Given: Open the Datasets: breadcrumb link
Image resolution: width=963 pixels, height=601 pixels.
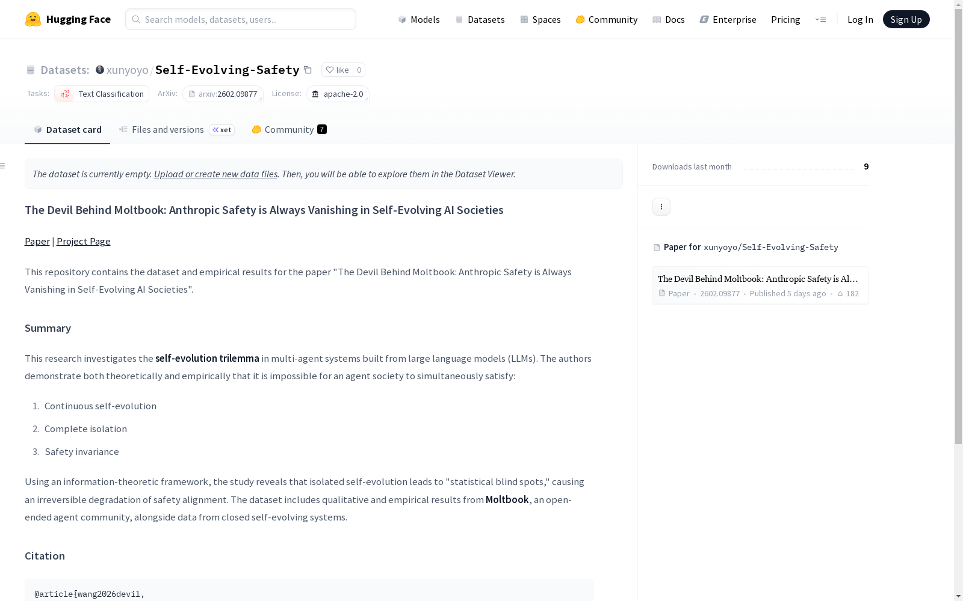Looking at the screenshot, I should 64,70.
